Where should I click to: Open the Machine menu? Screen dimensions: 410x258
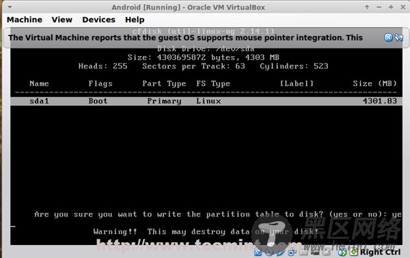coord(25,20)
